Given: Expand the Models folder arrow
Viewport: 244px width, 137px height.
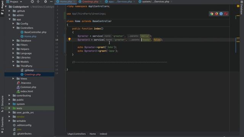Looking at the screenshot, I should click(x=13, y=62).
